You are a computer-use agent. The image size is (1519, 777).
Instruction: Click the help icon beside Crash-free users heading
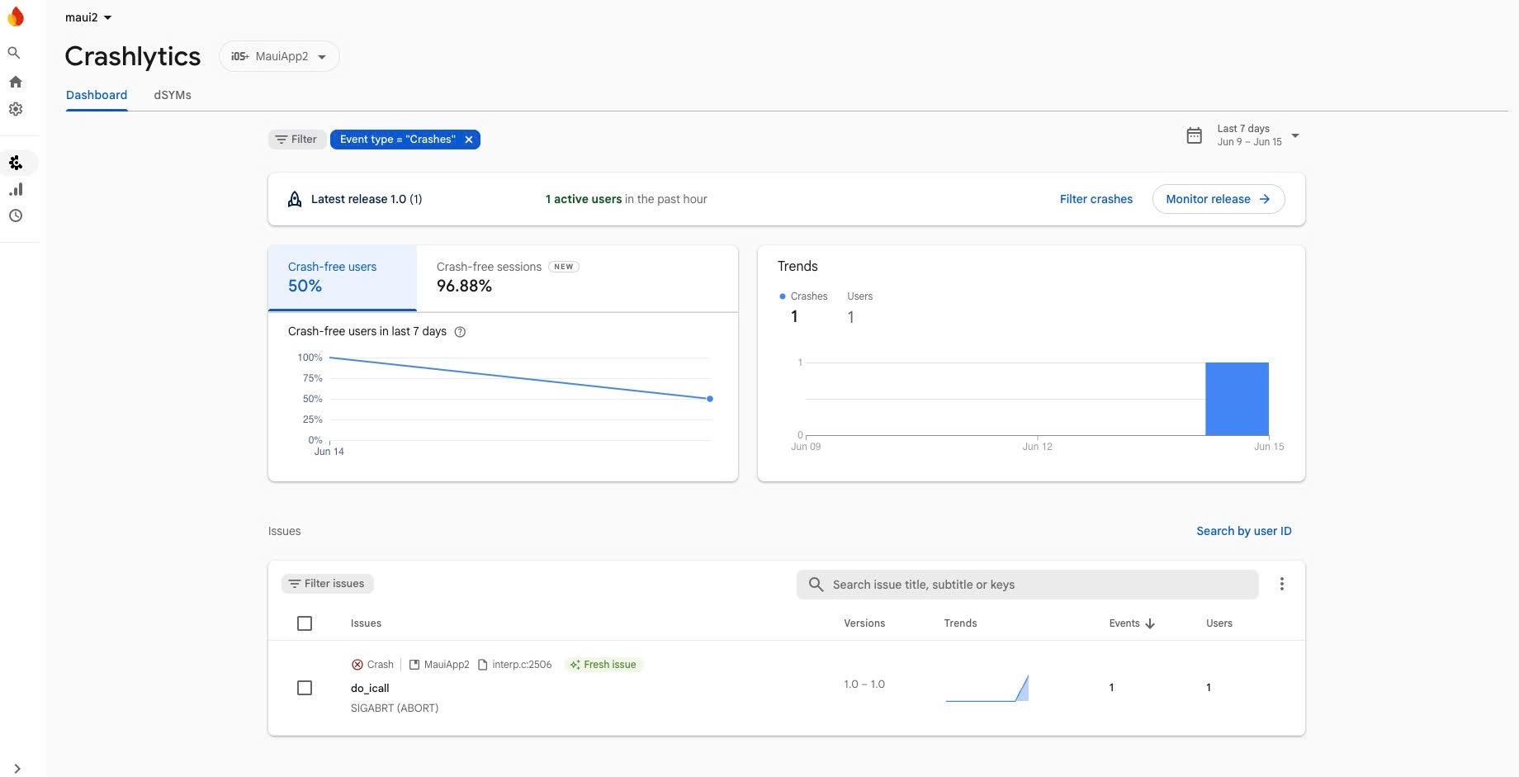point(461,332)
